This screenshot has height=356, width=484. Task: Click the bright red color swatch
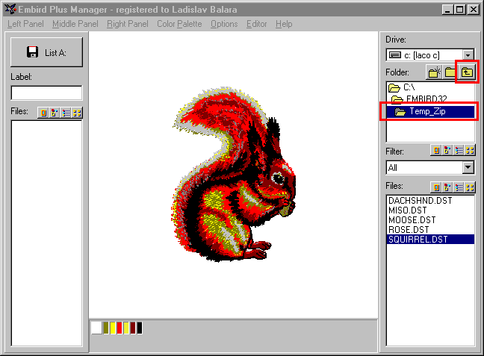pos(120,328)
